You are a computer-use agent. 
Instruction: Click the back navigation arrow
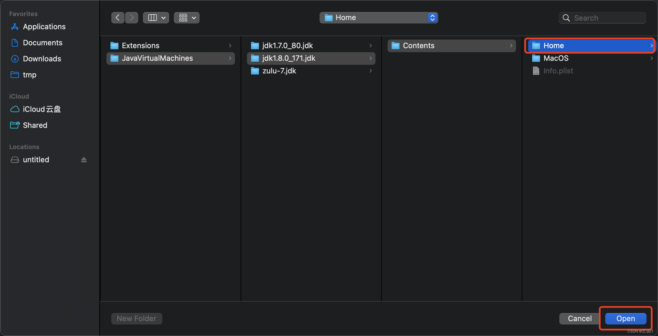point(118,17)
